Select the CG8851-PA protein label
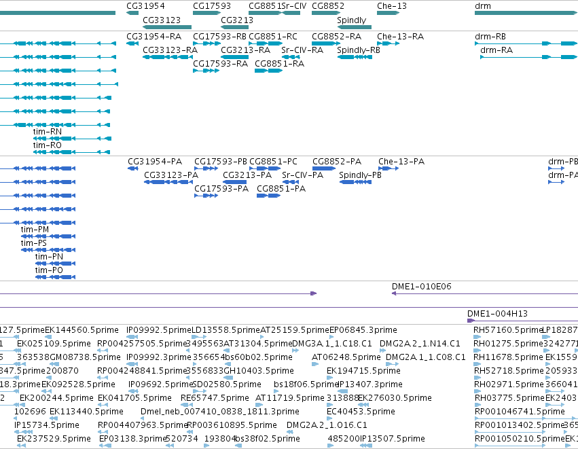The width and height of the screenshot is (578, 449). 281,189
